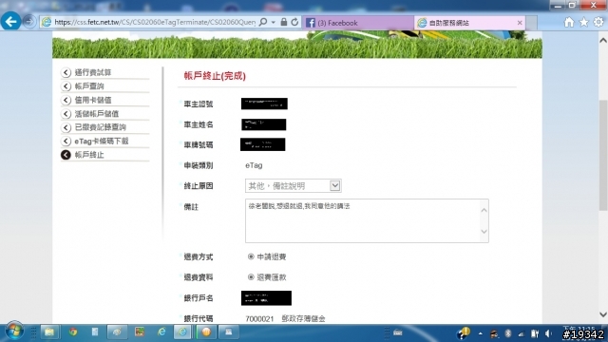The height and width of the screenshot is (342, 608).
Task: Click the help icon with yellow alert
Action: pyautogui.click(x=463, y=332)
